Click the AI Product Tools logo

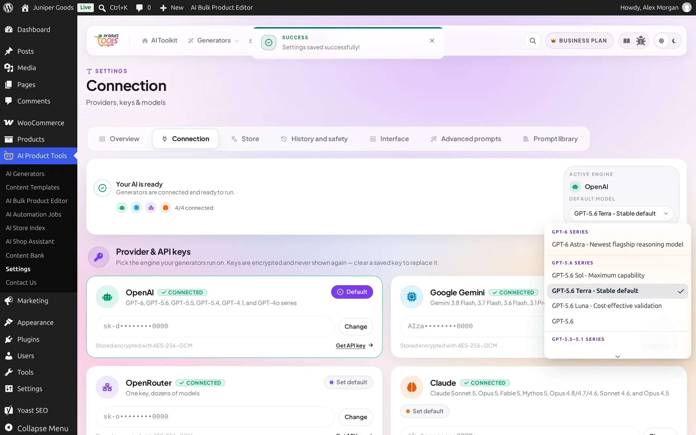pos(107,41)
